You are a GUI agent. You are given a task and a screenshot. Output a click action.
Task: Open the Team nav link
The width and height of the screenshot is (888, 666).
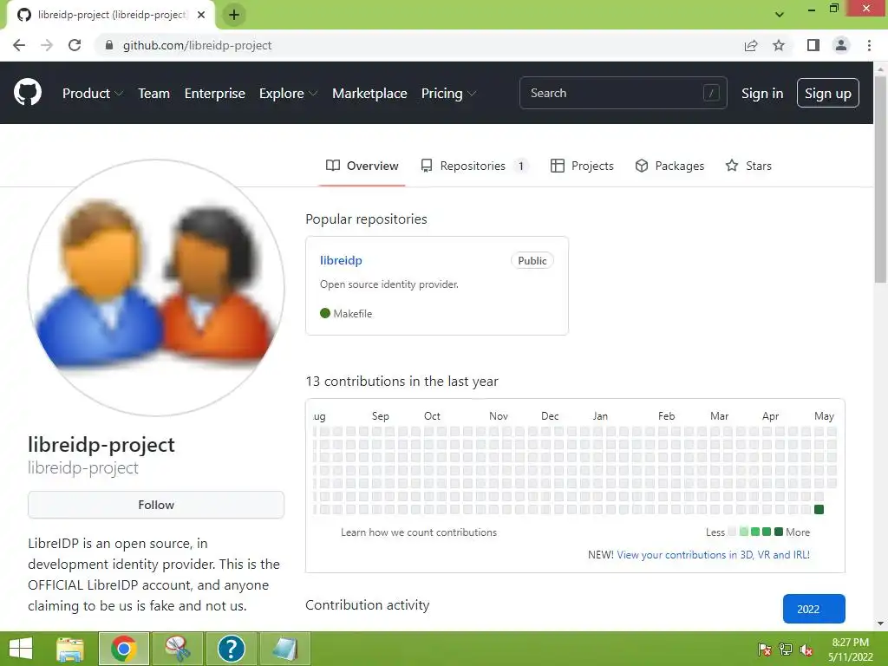[154, 94]
